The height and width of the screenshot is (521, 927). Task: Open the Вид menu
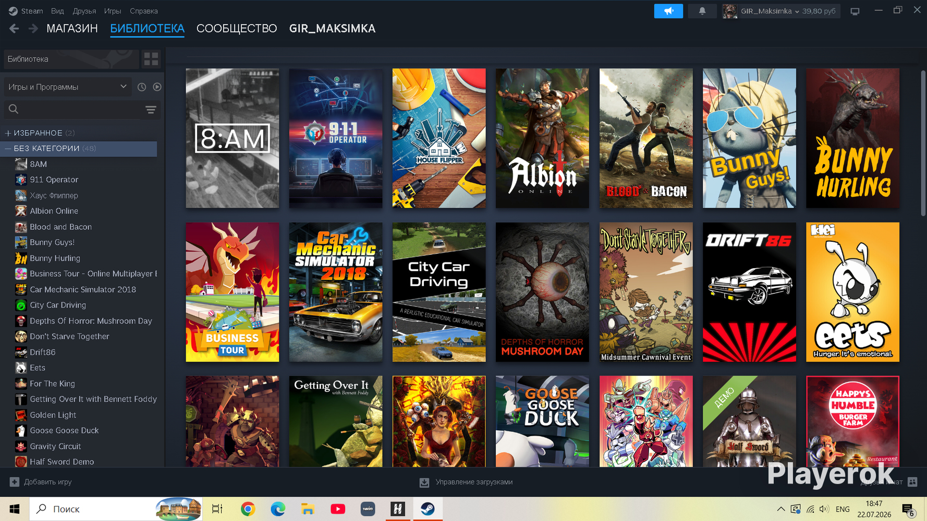57,11
